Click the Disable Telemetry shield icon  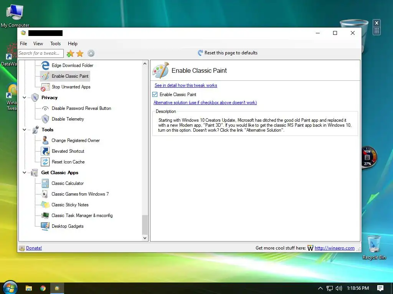click(x=45, y=119)
